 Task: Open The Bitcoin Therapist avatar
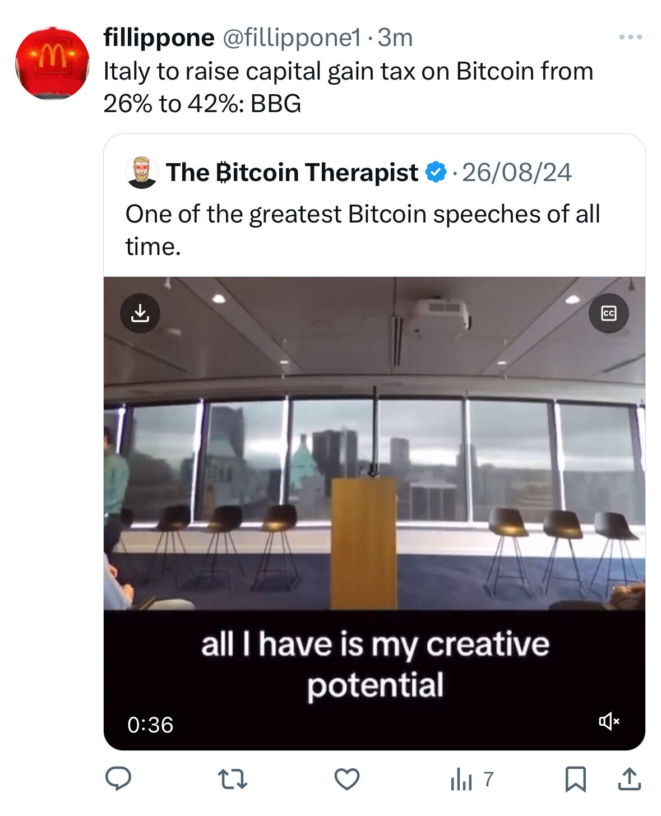coord(142,172)
